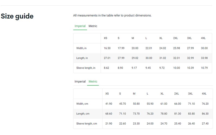Click the XL column header in centimeters table

(162, 94)
